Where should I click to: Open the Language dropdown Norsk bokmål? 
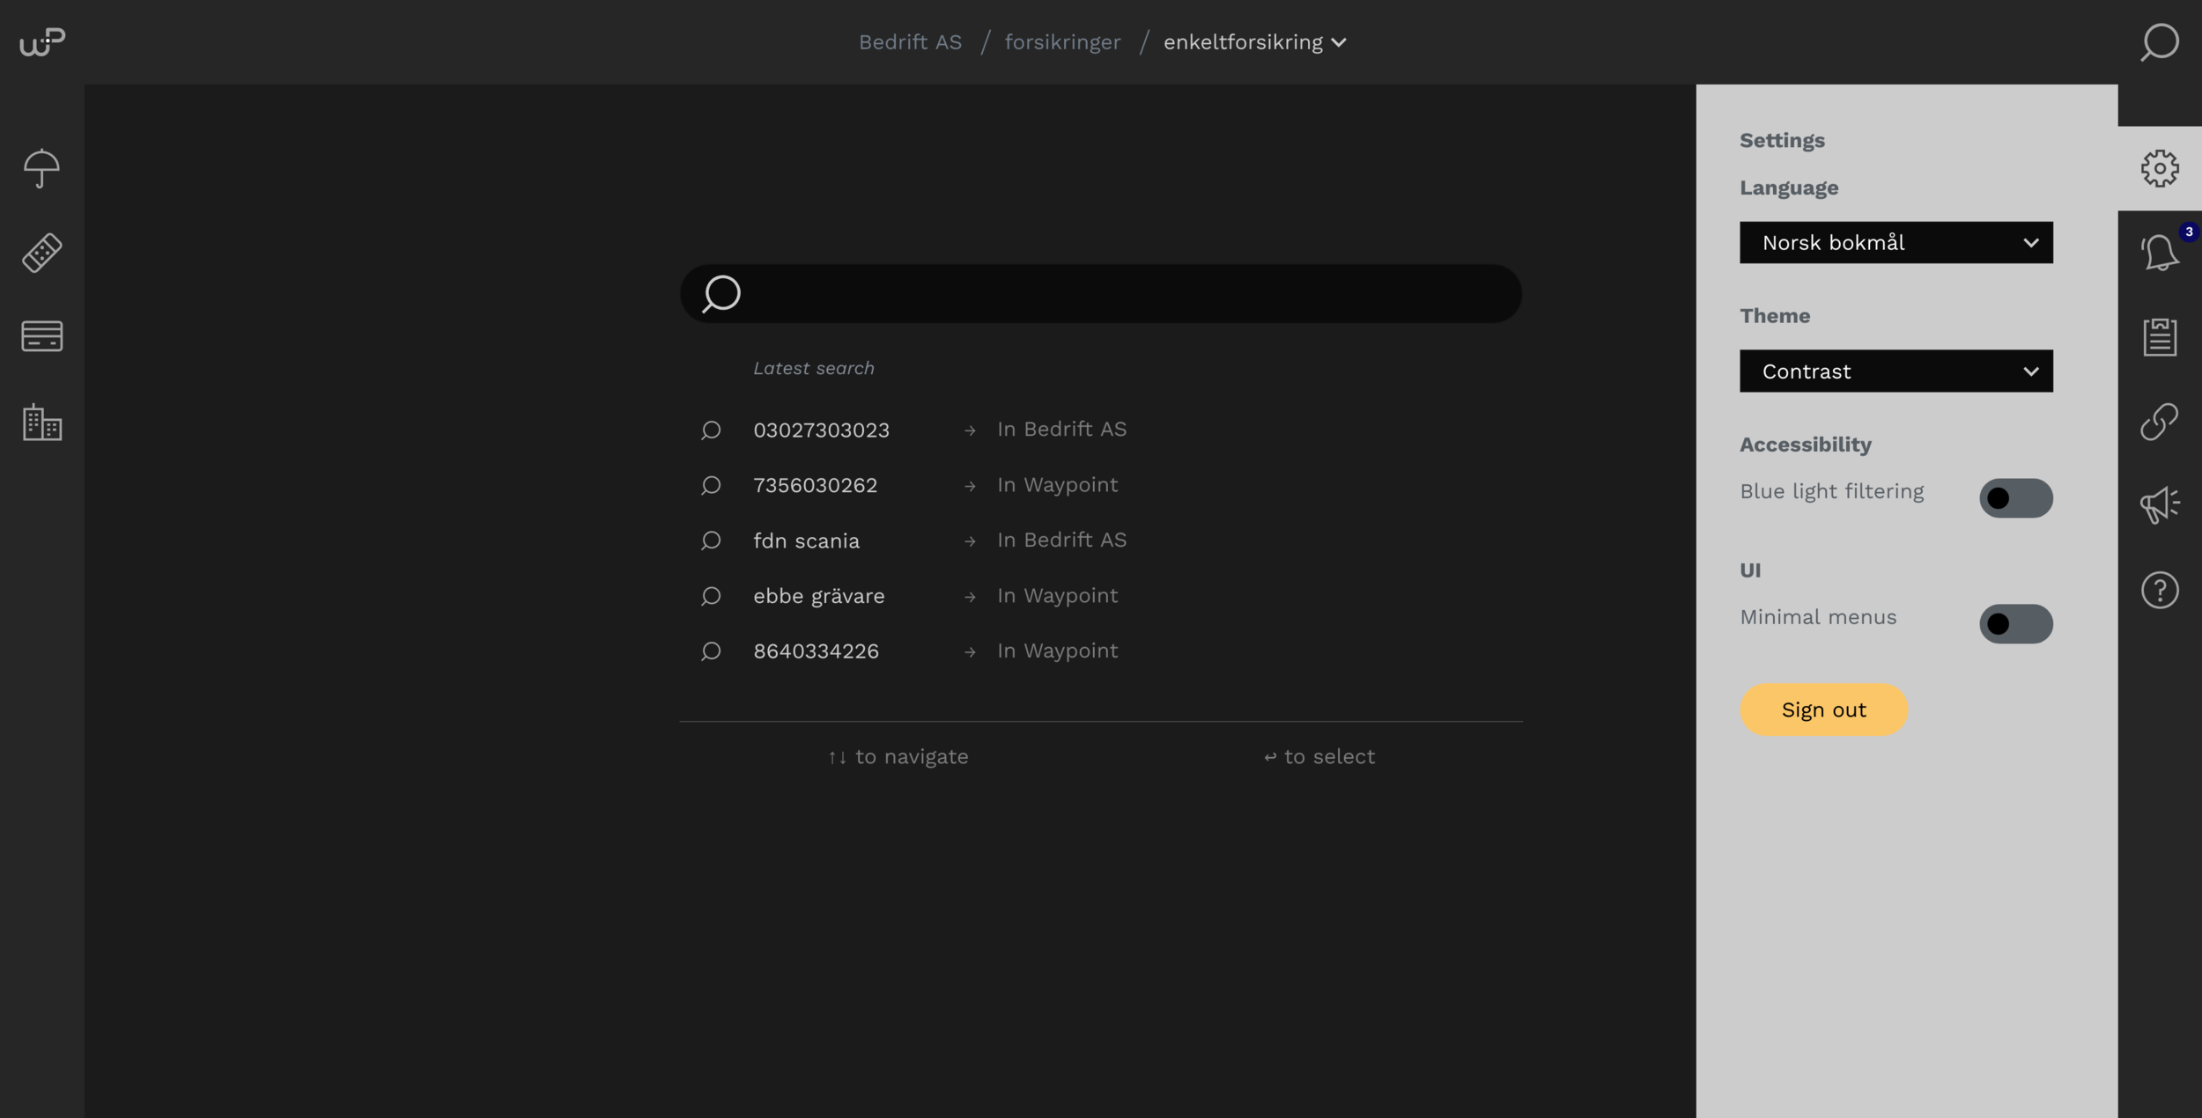click(1895, 243)
